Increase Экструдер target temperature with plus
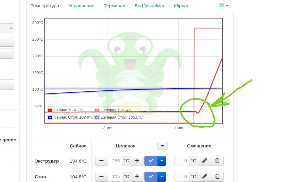The height and width of the screenshot is (182, 304). [x=137, y=161]
